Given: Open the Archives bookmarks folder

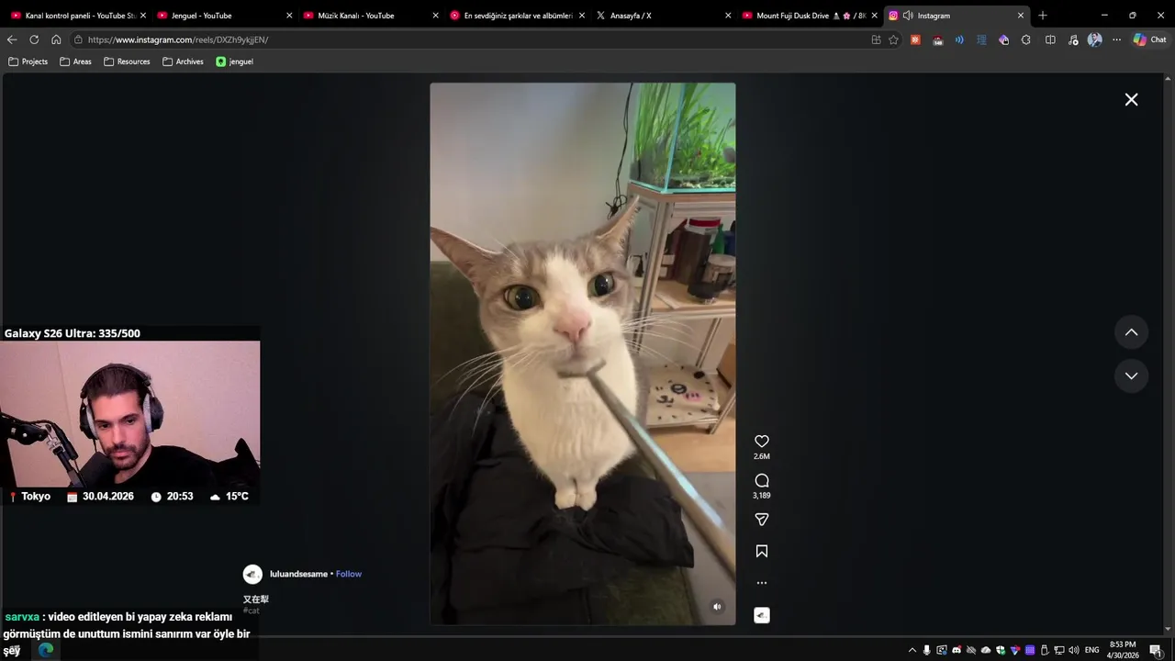Looking at the screenshot, I should 183,62.
